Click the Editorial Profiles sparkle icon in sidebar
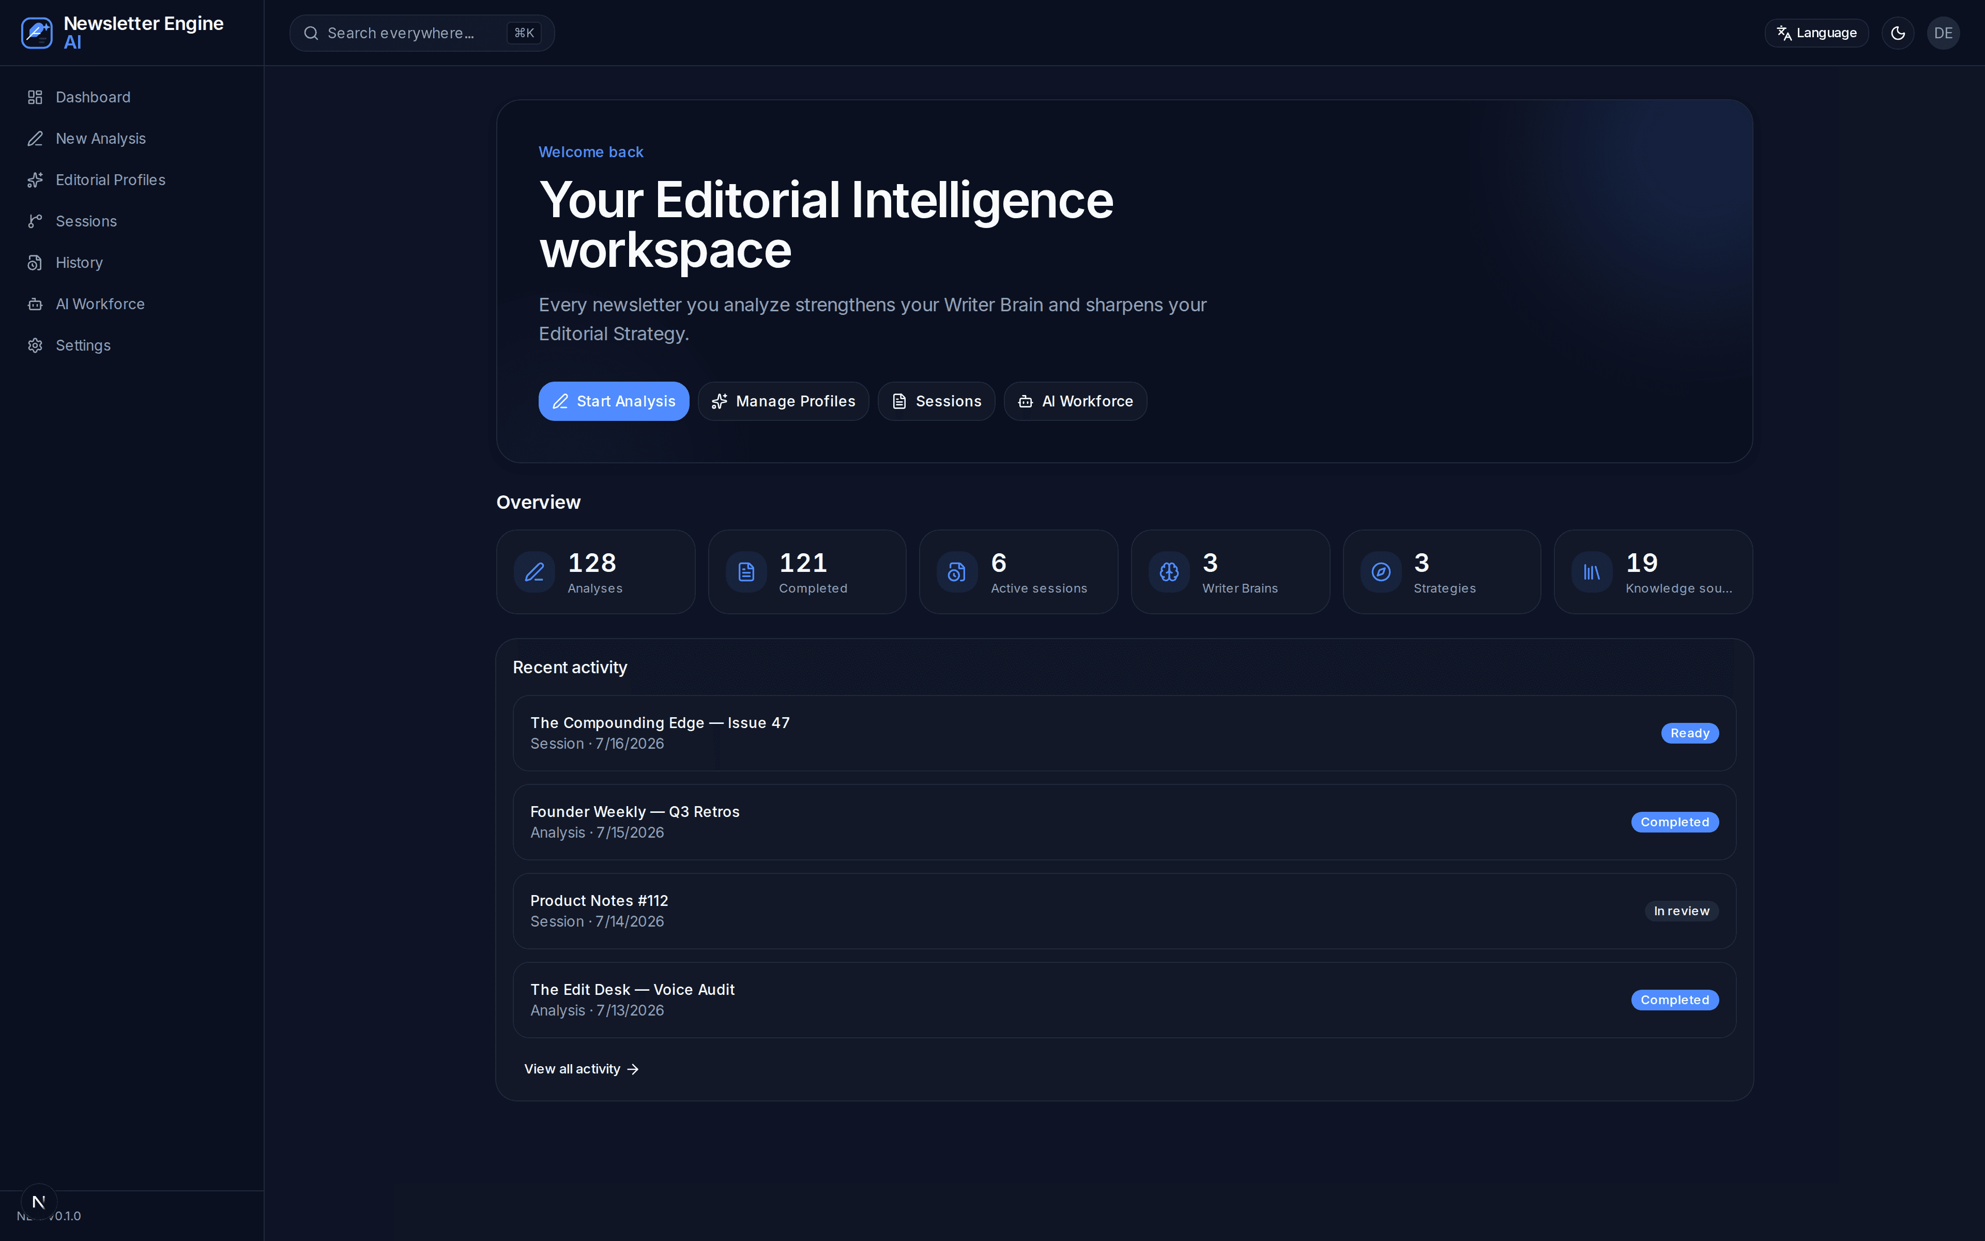1985x1241 pixels. click(x=35, y=180)
